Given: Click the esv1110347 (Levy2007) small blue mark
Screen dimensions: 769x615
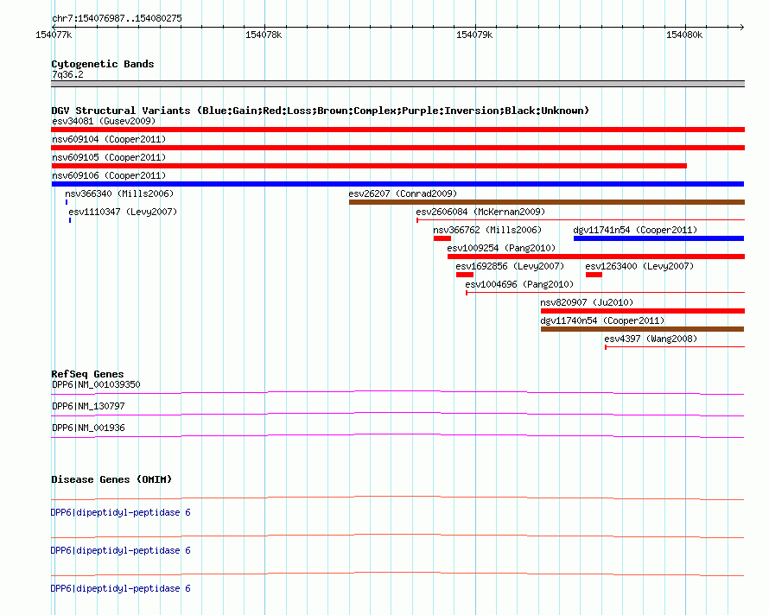Looking at the screenshot, I should pyautogui.click(x=70, y=220).
